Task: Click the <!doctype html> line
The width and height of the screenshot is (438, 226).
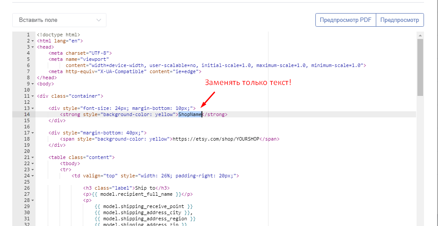Action: [58, 35]
